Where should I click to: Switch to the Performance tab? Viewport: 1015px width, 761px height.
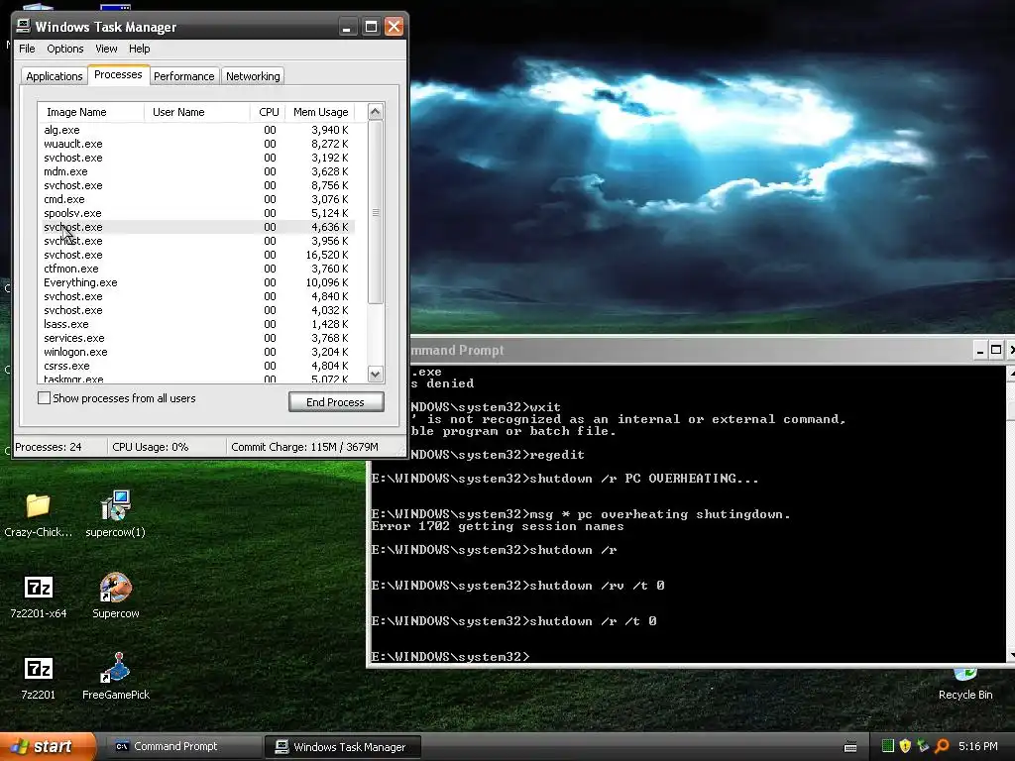[183, 75]
